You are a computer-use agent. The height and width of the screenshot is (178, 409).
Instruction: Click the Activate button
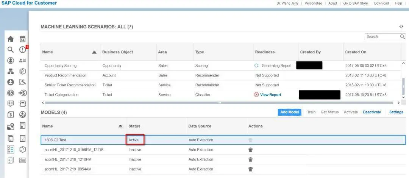351,112
